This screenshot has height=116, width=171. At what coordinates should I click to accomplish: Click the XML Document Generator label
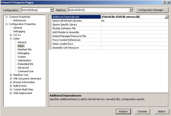click(27, 79)
